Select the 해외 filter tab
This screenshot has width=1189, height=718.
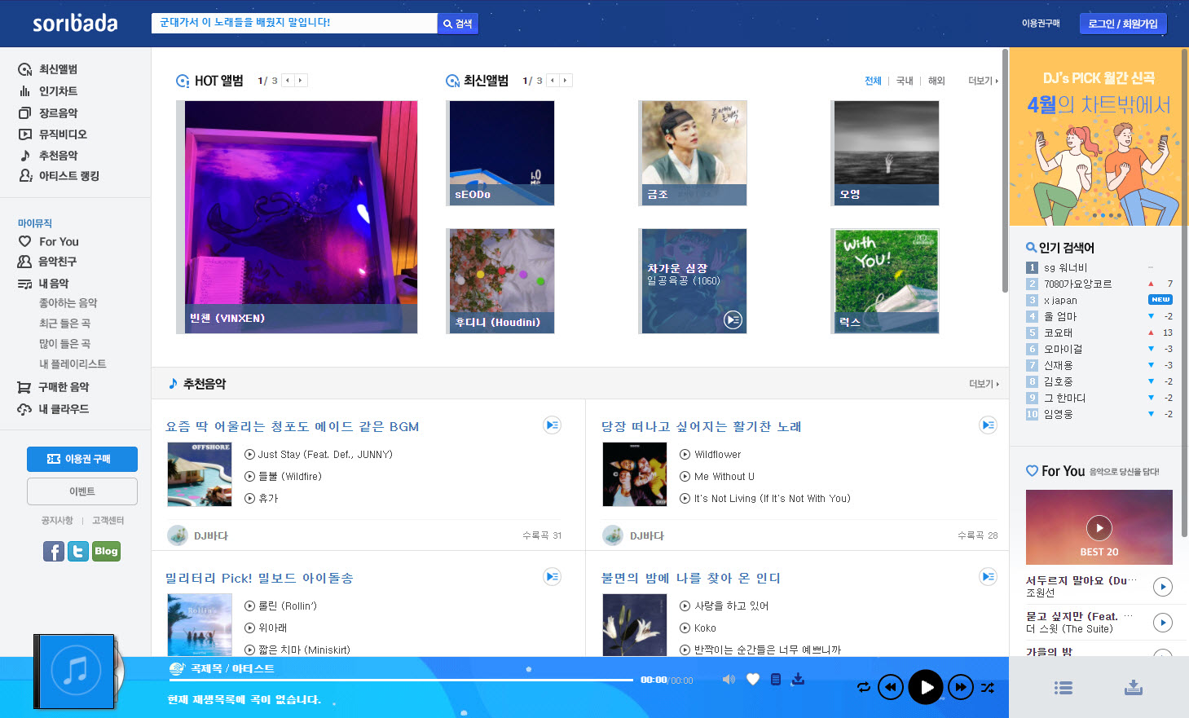[x=936, y=81]
